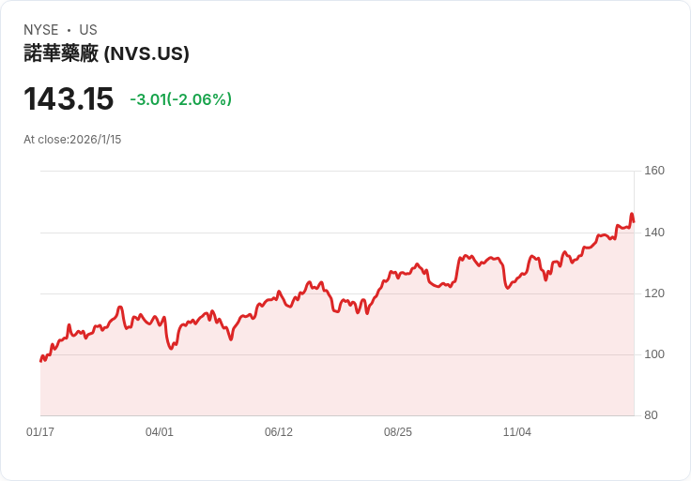Click the 80 y-axis label
This screenshot has width=691, height=481.
coord(652,415)
